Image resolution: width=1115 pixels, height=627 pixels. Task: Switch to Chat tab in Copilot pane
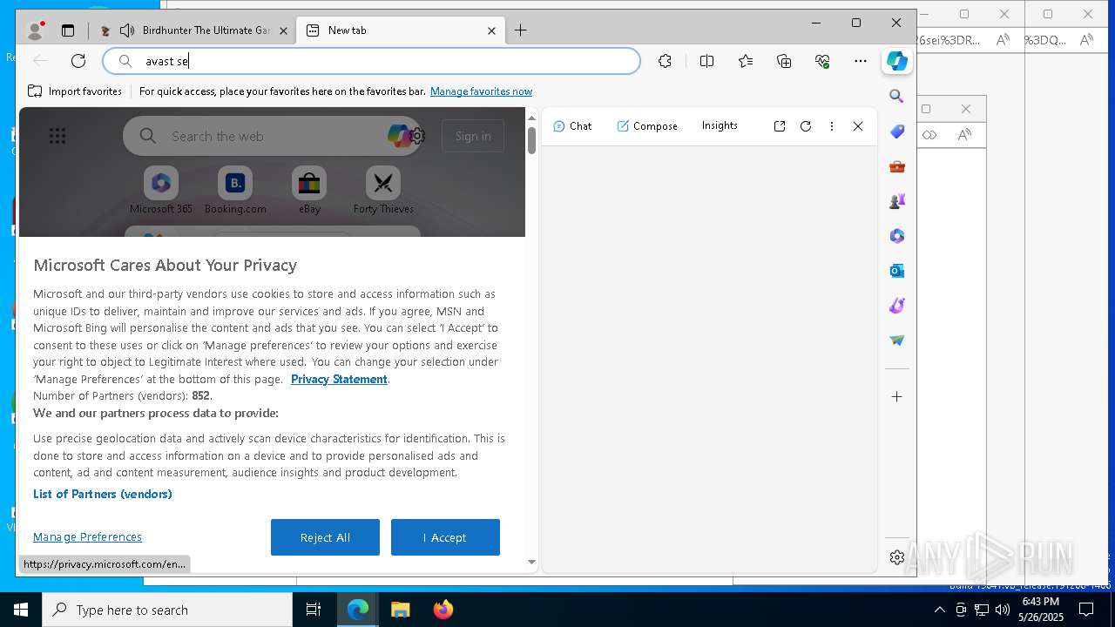(x=572, y=126)
